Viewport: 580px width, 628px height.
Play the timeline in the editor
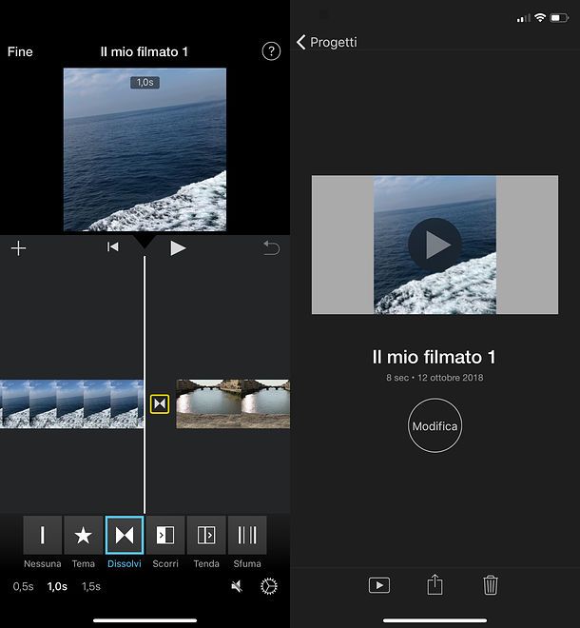point(178,248)
